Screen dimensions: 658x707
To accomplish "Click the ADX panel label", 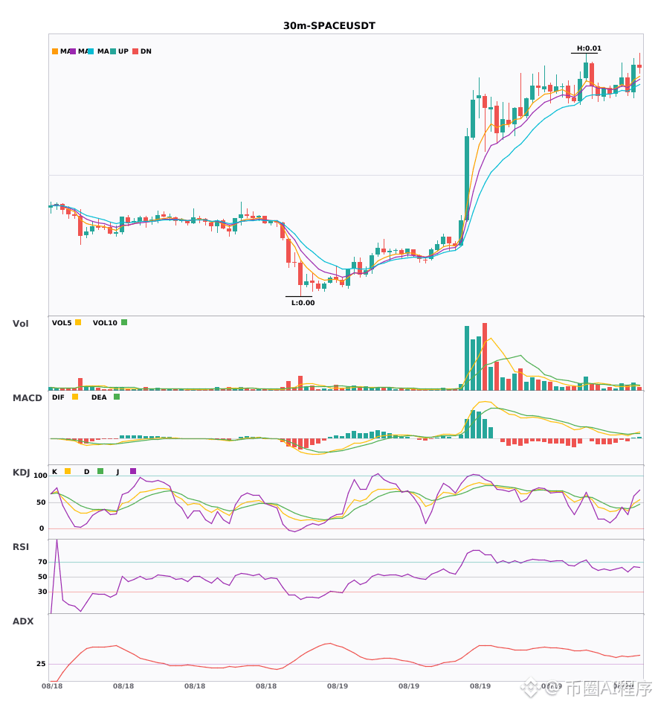I will [x=23, y=621].
